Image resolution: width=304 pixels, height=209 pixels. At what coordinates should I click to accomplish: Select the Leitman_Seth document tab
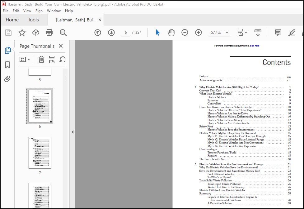pyautogui.click(x=76, y=20)
